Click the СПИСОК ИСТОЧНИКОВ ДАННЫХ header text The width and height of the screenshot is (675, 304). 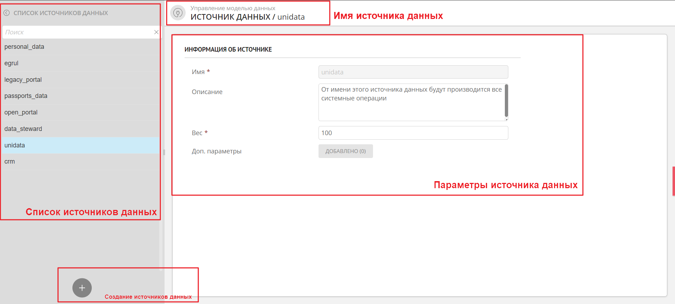(x=61, y=13)
